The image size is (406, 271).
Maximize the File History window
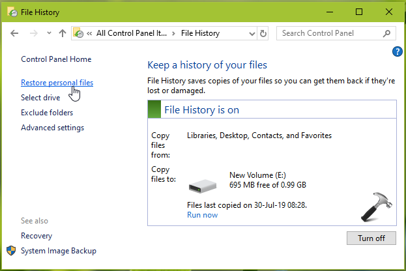pyautogui.click(x=359, y=12)
